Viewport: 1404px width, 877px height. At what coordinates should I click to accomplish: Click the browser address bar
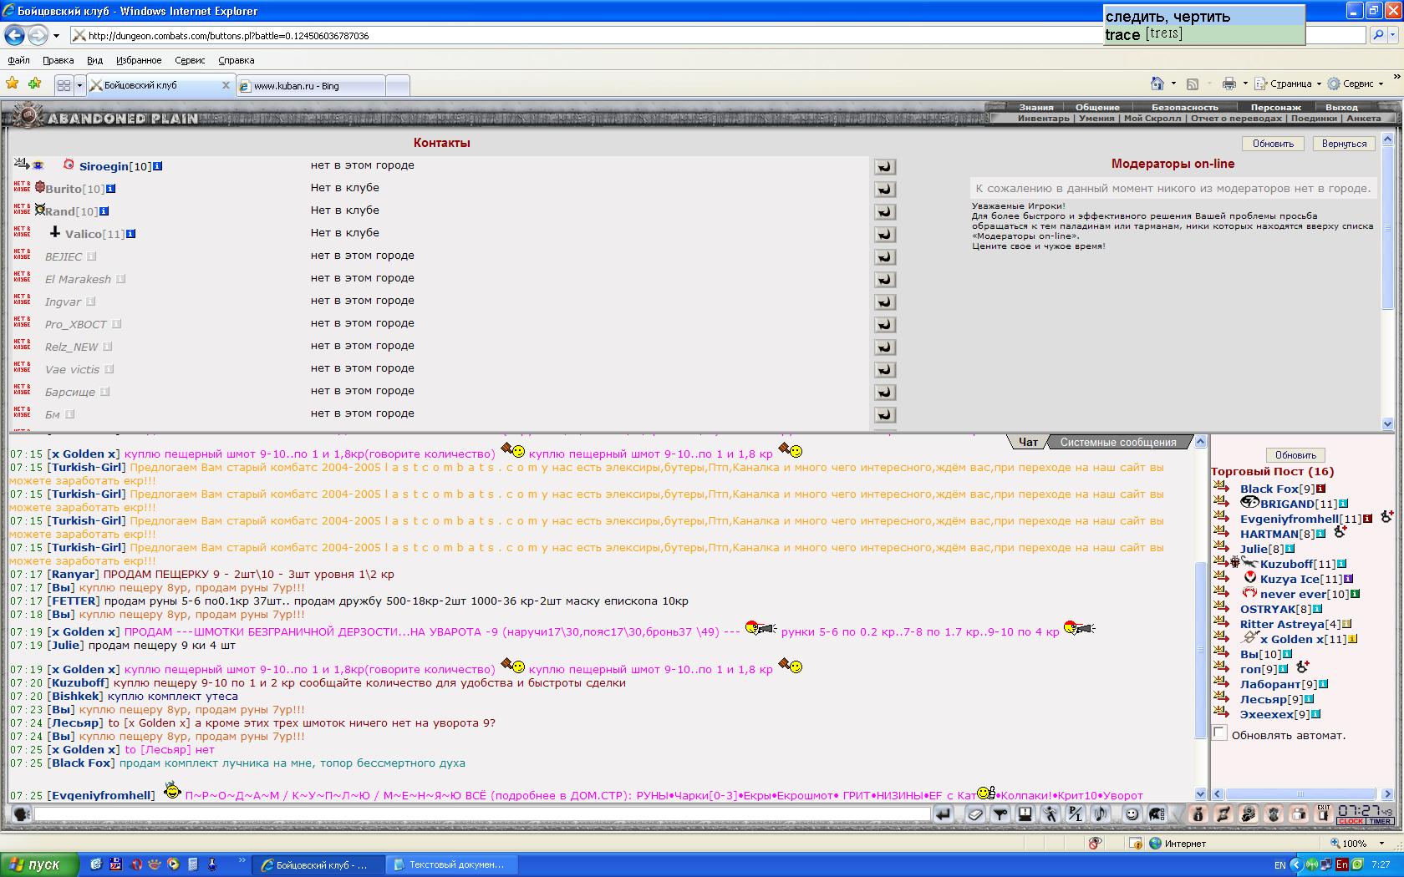585,35
